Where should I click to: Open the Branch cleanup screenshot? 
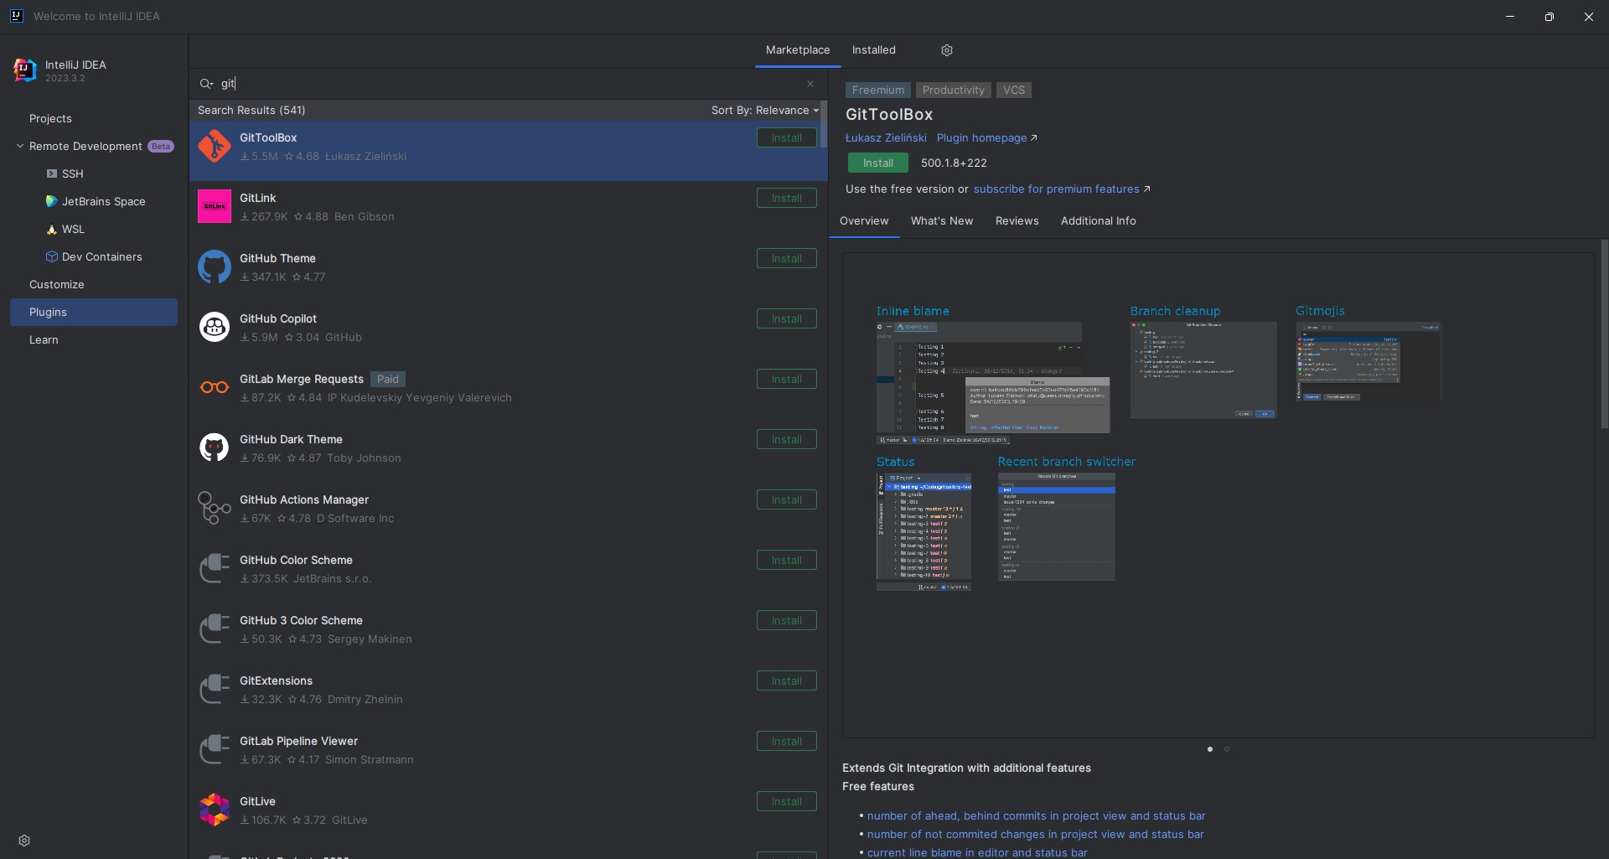[x=1203, y=370]
